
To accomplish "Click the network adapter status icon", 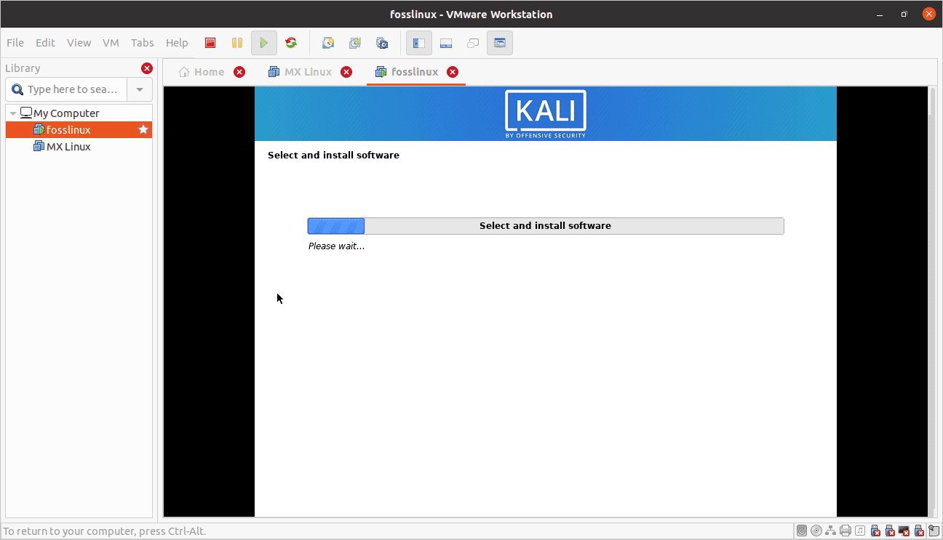I will pyautogui.click(x=831, y=531).
